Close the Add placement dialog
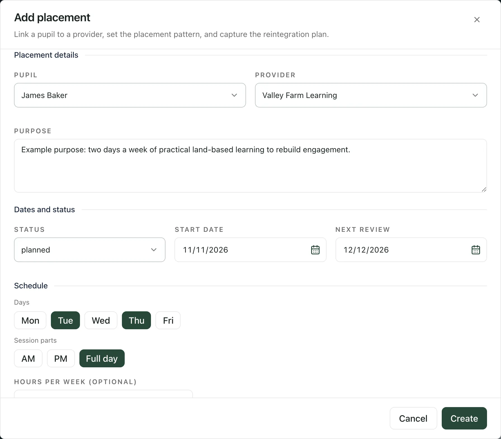Viewport: 501px width, 439px height. [477, 20]
